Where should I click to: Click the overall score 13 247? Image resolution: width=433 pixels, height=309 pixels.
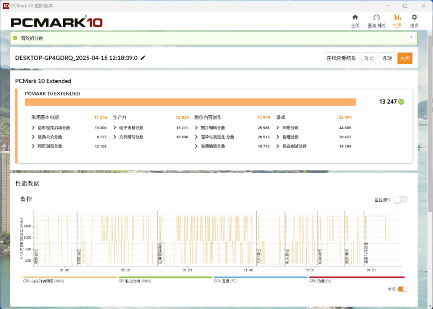pos(388,102)
